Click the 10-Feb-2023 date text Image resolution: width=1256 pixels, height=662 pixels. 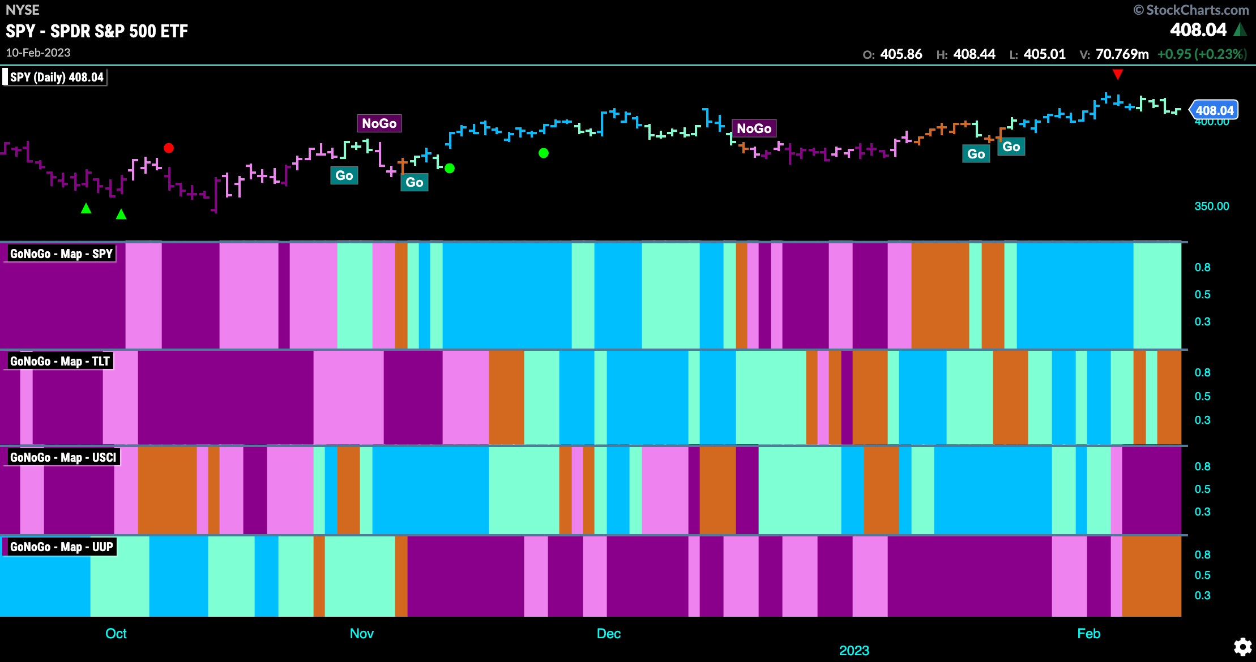(x=38, y=53)
